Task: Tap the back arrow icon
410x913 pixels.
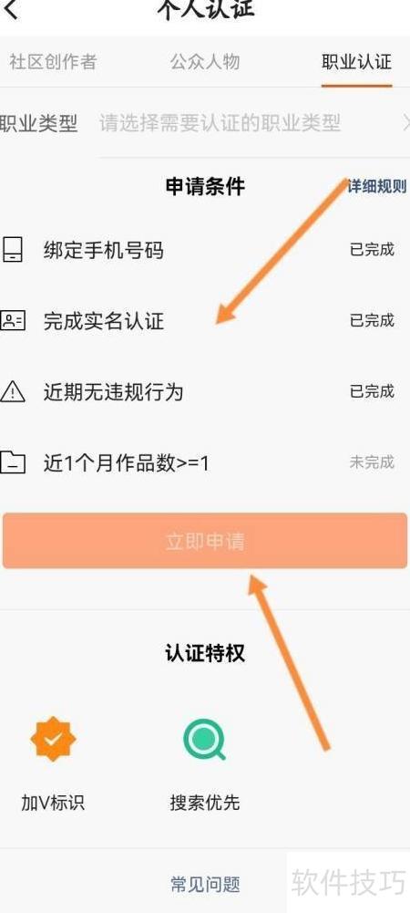Action: [11, 9]
